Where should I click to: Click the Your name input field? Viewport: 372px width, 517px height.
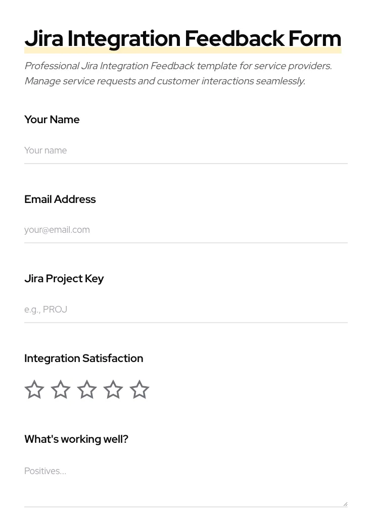pos(186,150)
